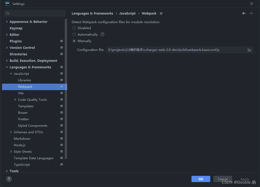Click the project-level icon next to Webpack breadcrumb
The width and height of the screenshot is (260, 187).
click(161, 14)
